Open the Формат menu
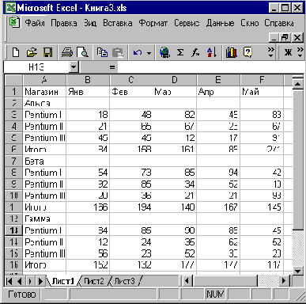This screenshot has width=306, height=304. point(153,23)
